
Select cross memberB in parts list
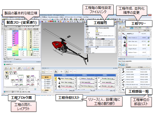point(134,69)
